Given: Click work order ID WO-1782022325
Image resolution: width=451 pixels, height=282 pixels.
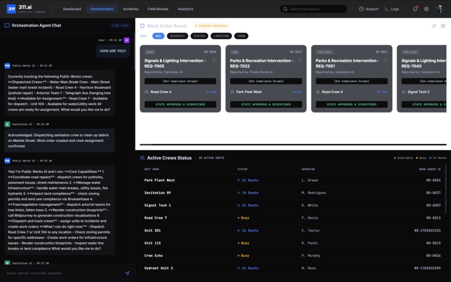Looking at the screenshot, I should [427, 231].
